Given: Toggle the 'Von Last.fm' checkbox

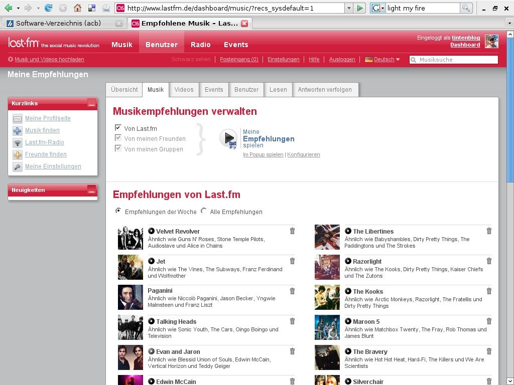Looking at the screenshot, I should point(118,128).
